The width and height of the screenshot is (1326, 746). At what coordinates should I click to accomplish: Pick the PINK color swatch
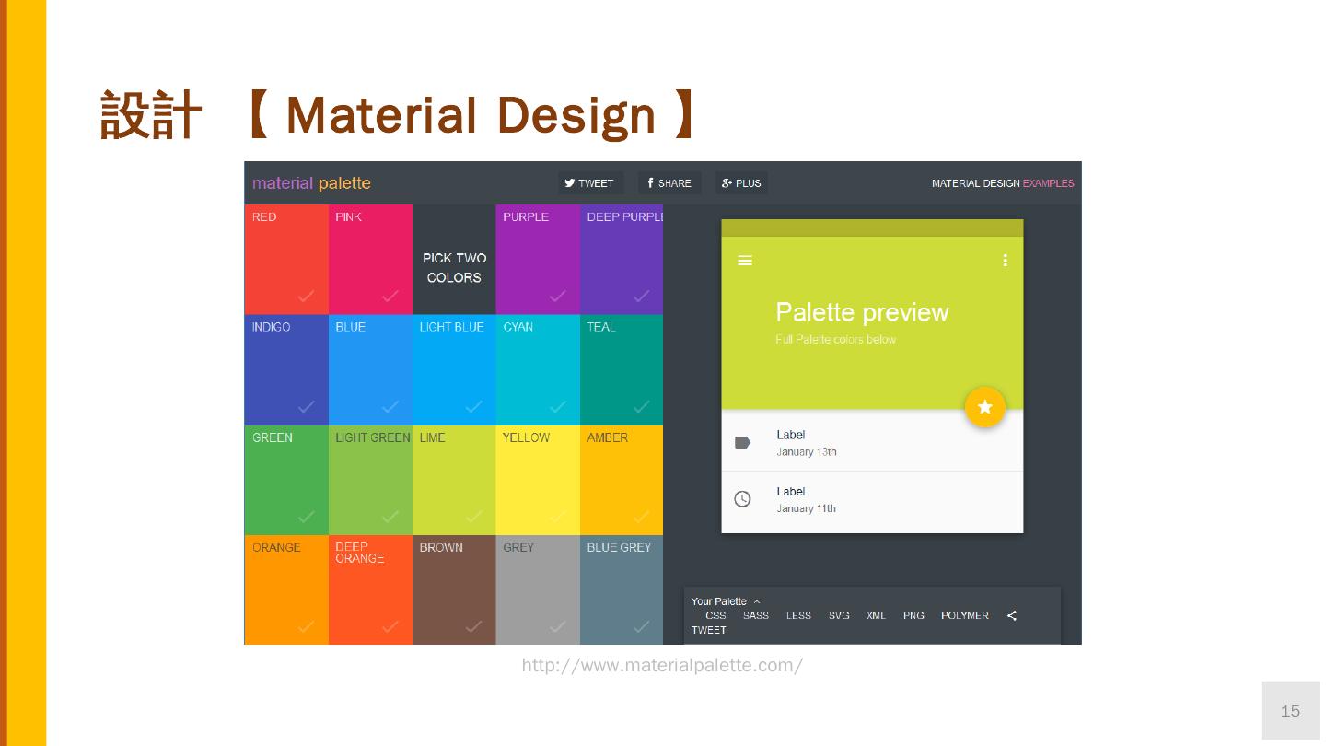370,260
